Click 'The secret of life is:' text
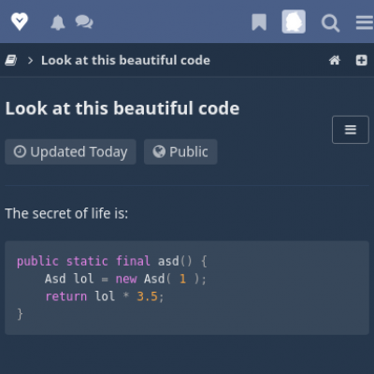 [x=66, y=213]
